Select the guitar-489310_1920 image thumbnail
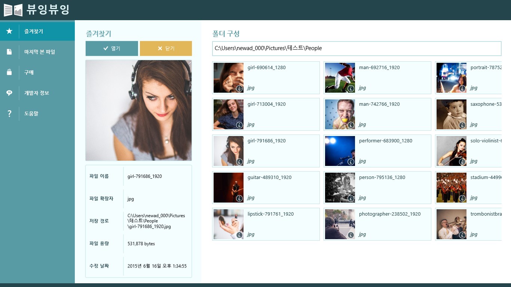Screen dimensions: 511x287 [x=228, y=188]
